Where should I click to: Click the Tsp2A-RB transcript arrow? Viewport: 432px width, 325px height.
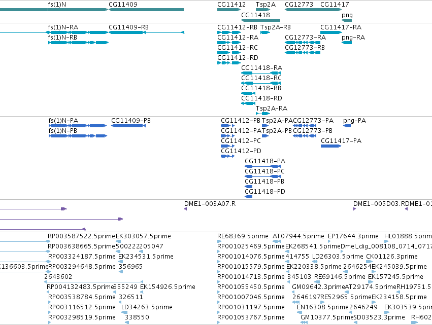point(265,32)
